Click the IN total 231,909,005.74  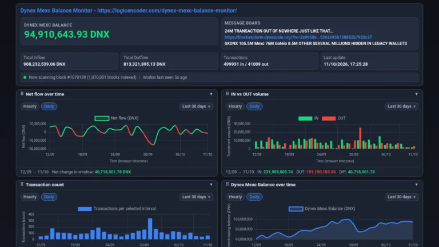coord(278,172)
